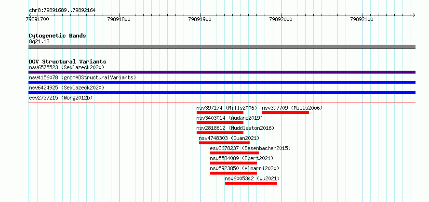Image resolution: width=429 pixels, height=202 pixels.
Task: Click the nsv6575523 (Sedlazeck2020) label
Action: (67, 67)
